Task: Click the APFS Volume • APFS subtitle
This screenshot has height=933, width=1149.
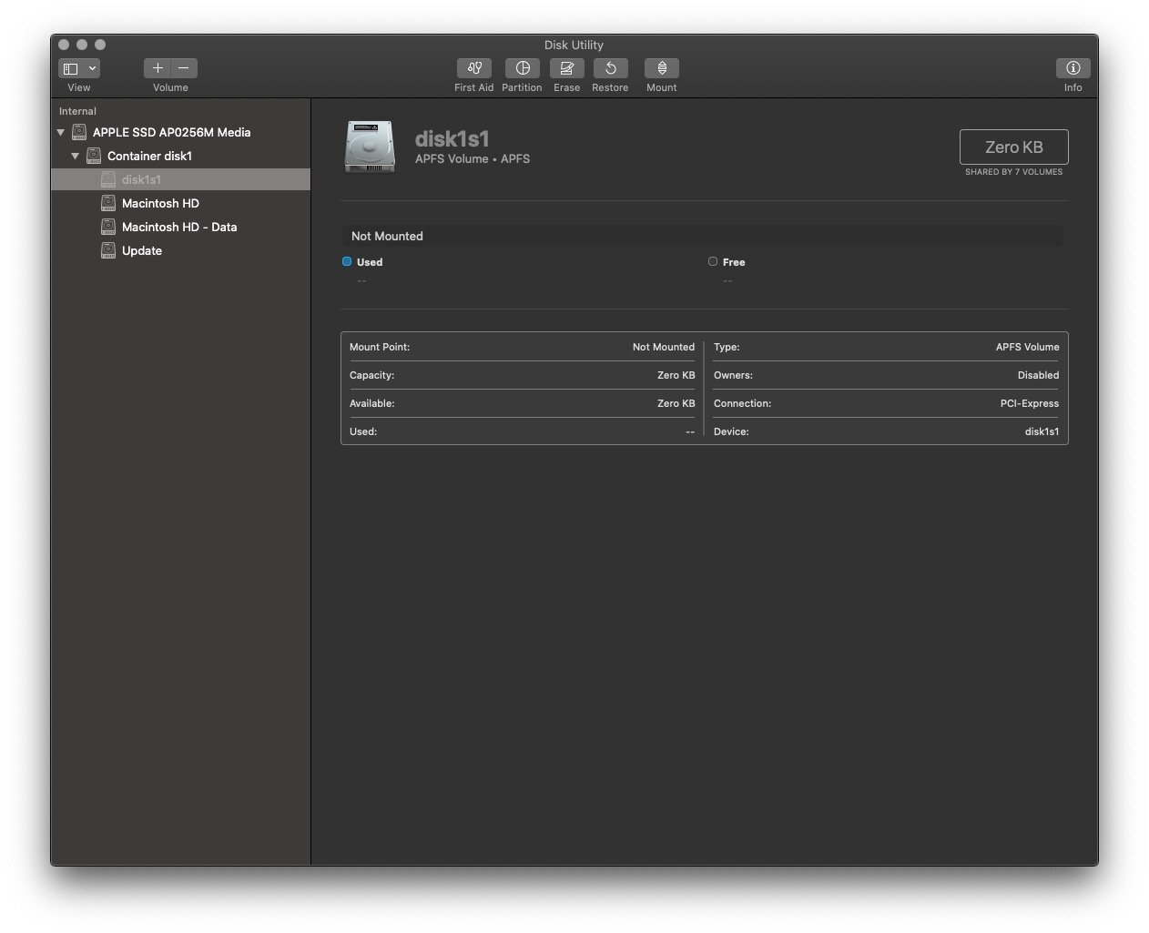Action: coord(473,158)
